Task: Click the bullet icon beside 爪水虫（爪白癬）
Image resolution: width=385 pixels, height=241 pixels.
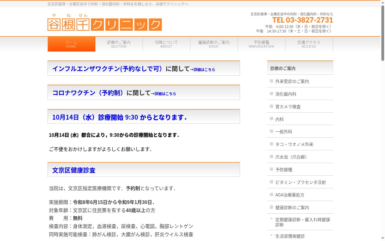Action: pyautogui.click(x=271, y=157)
